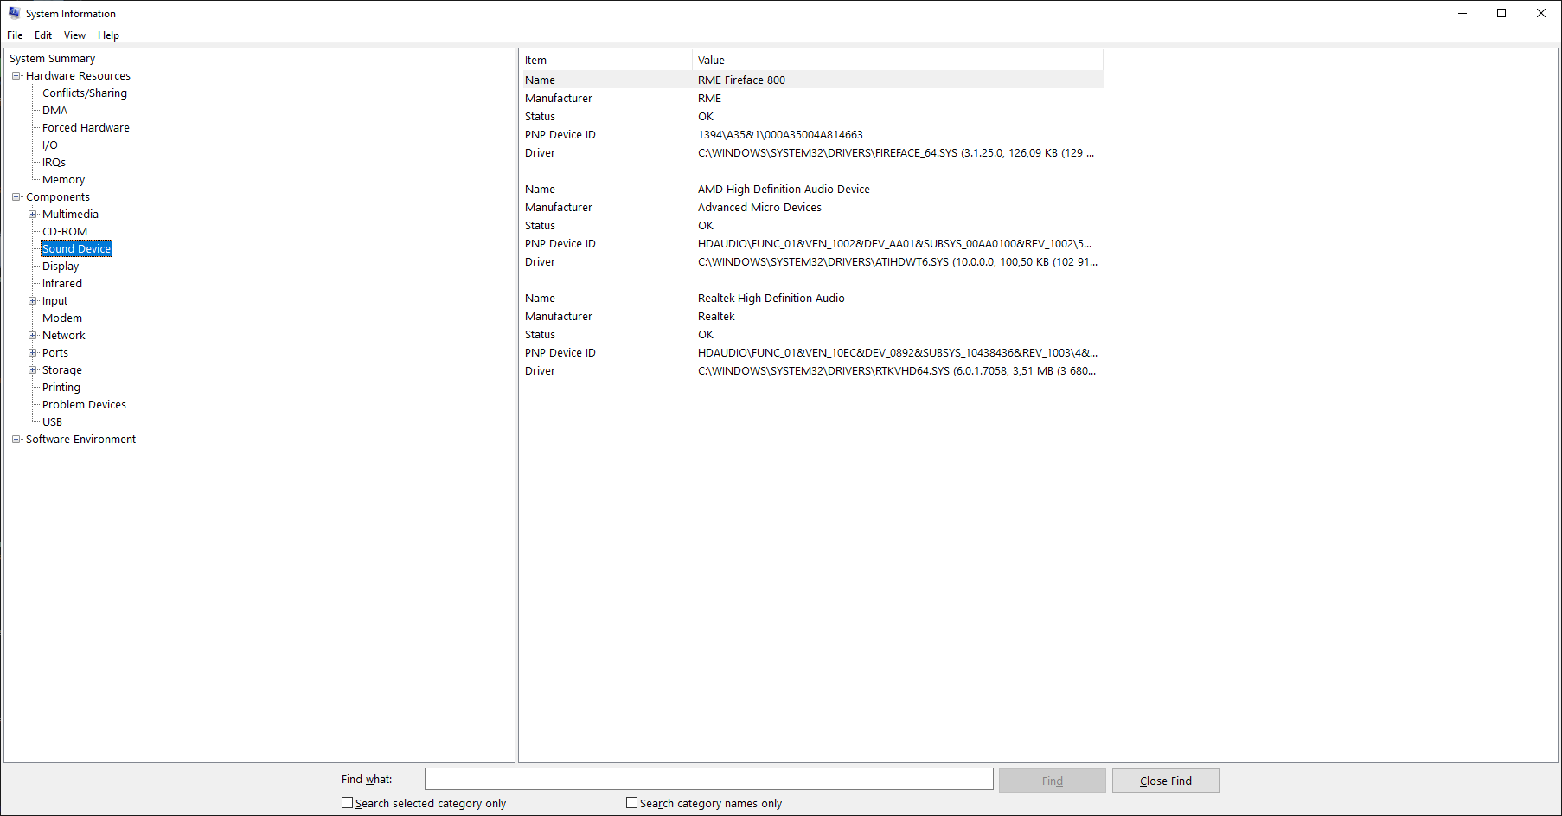Close the System Information window
1562x816 pixels.
click(x=1541, y=13)
